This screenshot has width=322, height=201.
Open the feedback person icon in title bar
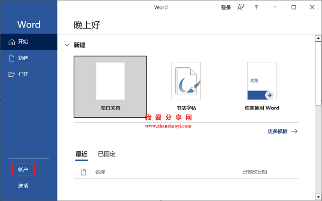click(x=241, y=8)
